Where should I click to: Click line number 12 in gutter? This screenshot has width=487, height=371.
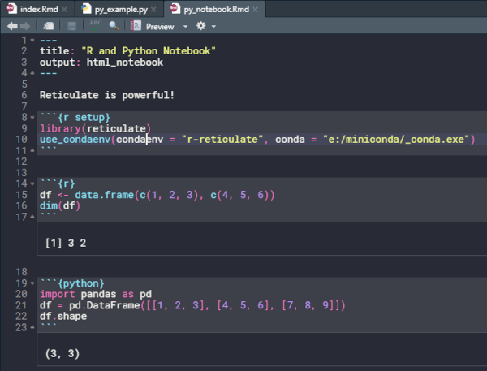pos(21,162)
